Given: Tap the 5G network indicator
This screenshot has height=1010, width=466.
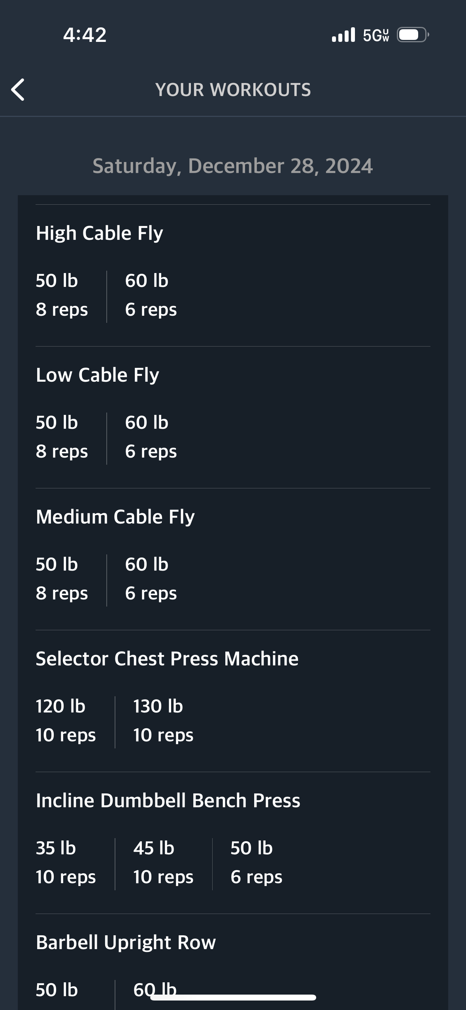Looking at the screenshot, I should click(x=376, y=35).
